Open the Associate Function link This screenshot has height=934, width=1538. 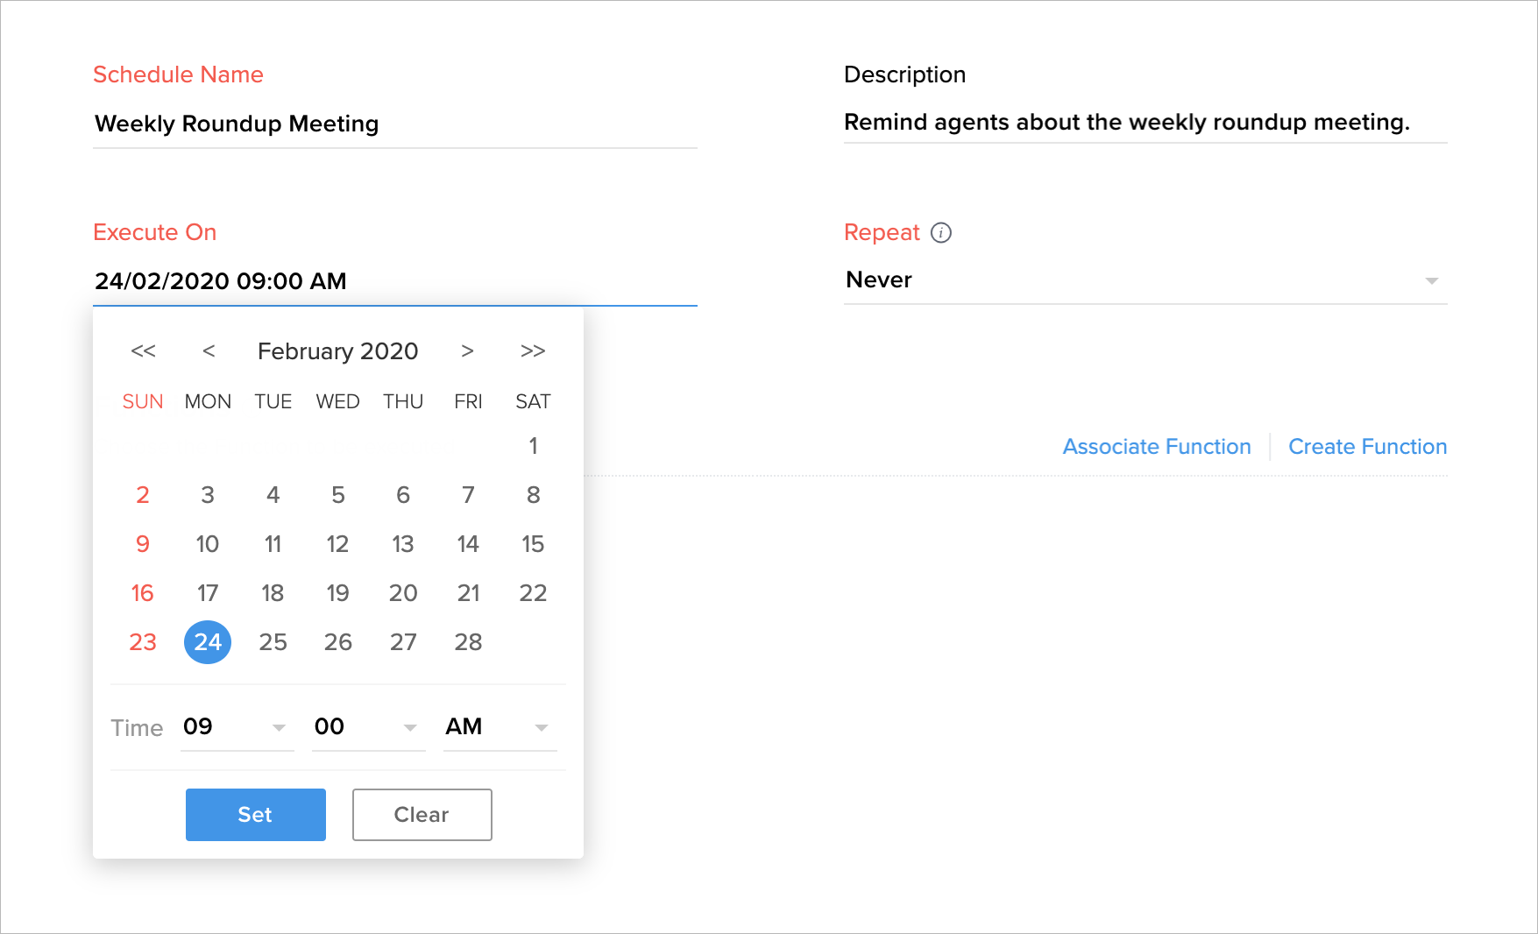point(1157,447)
